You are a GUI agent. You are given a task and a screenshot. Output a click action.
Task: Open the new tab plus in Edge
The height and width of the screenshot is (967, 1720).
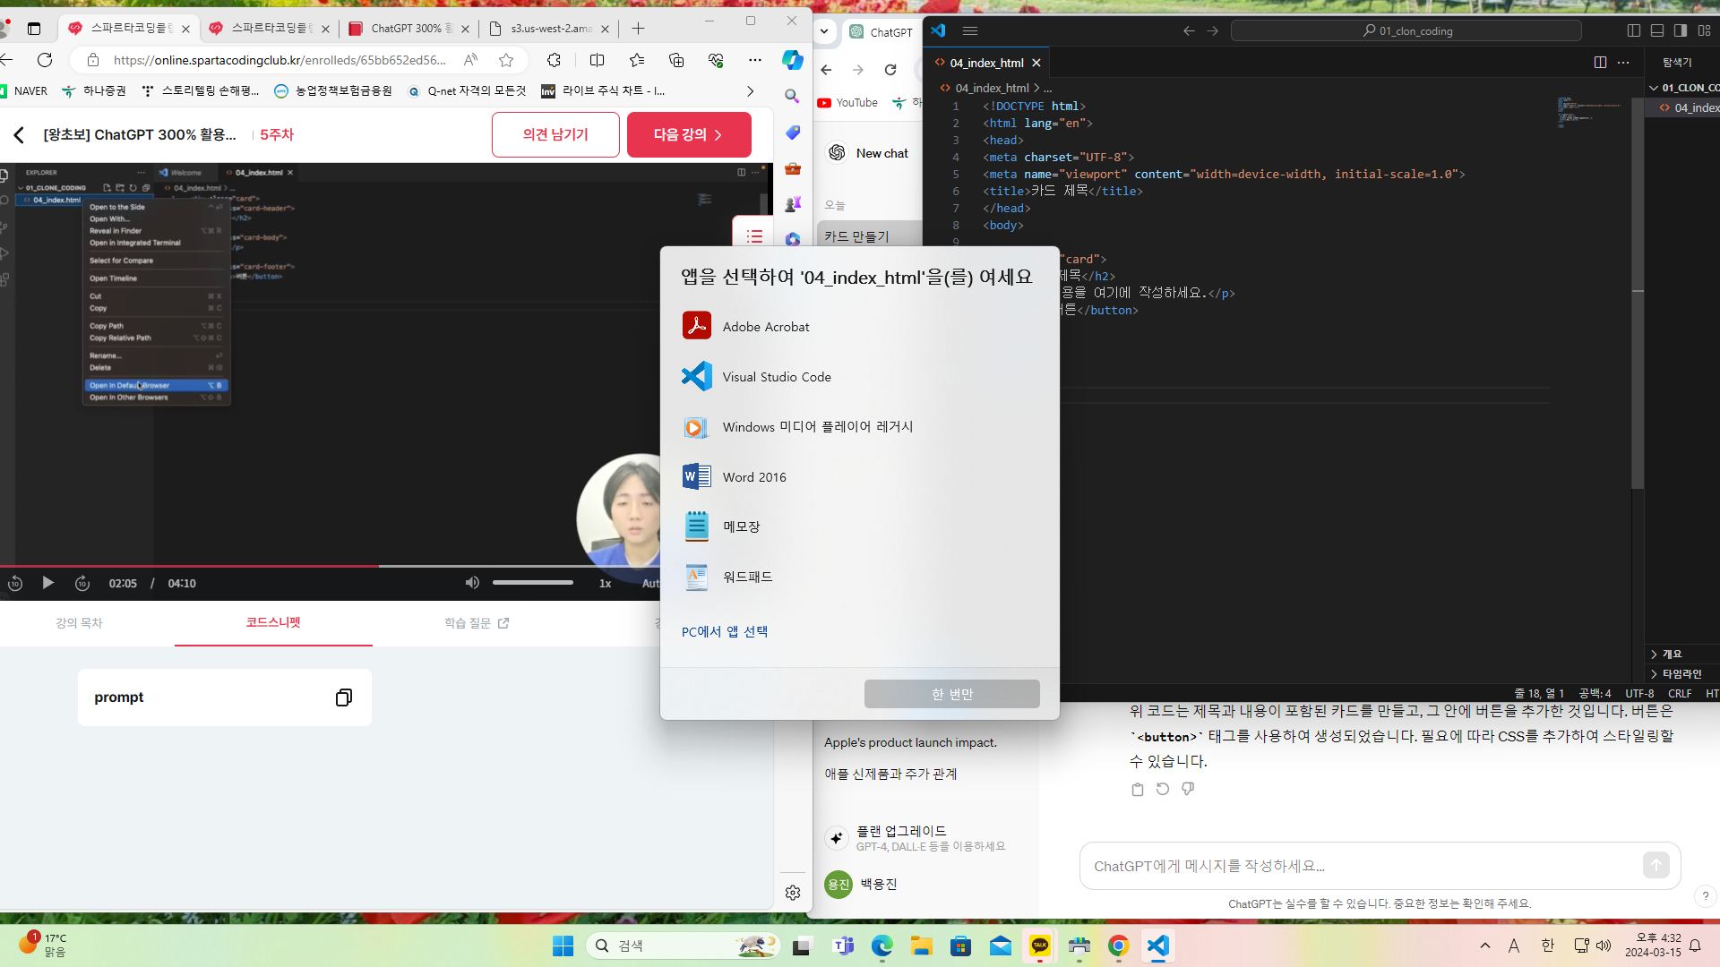[638, 29]
